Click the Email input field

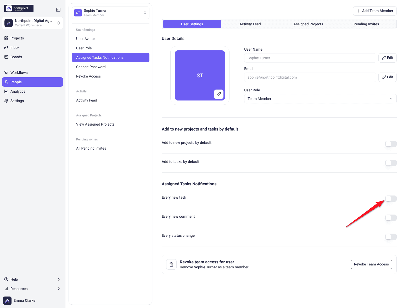310,77
